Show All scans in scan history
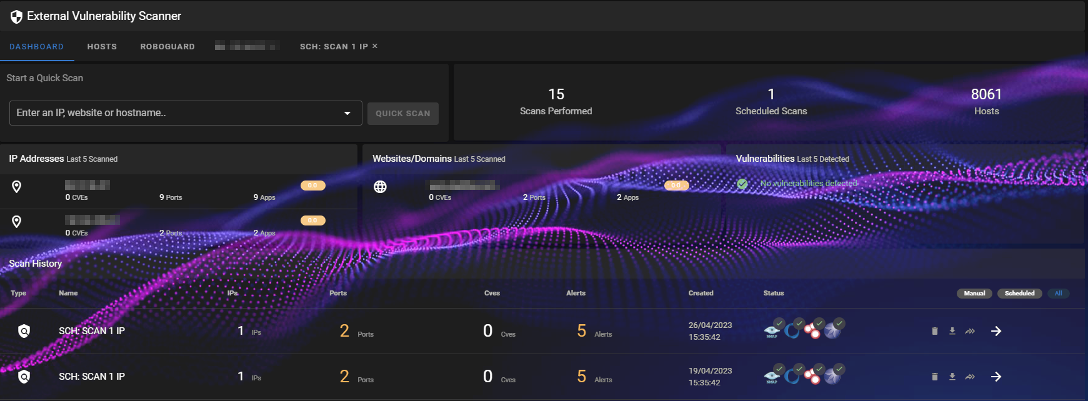Screen dimensions: 1088x401 (1058, 294)
